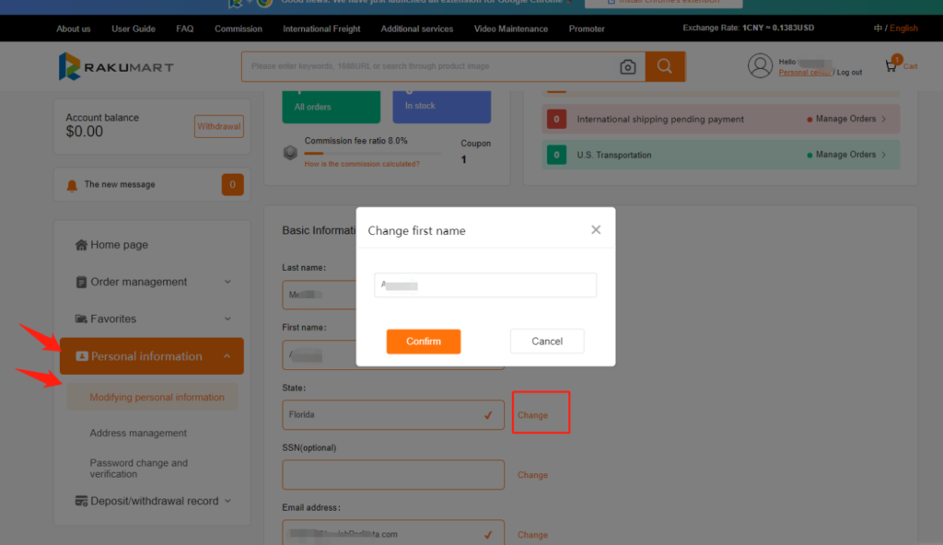Expand the Favorites submenu chevron

coord(228,319)
